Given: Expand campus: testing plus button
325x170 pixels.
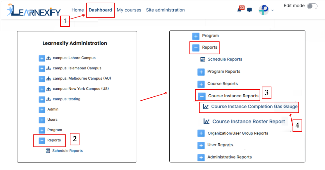Looking at the screenshot, I should pyautogui.click(x=42, y=99).
